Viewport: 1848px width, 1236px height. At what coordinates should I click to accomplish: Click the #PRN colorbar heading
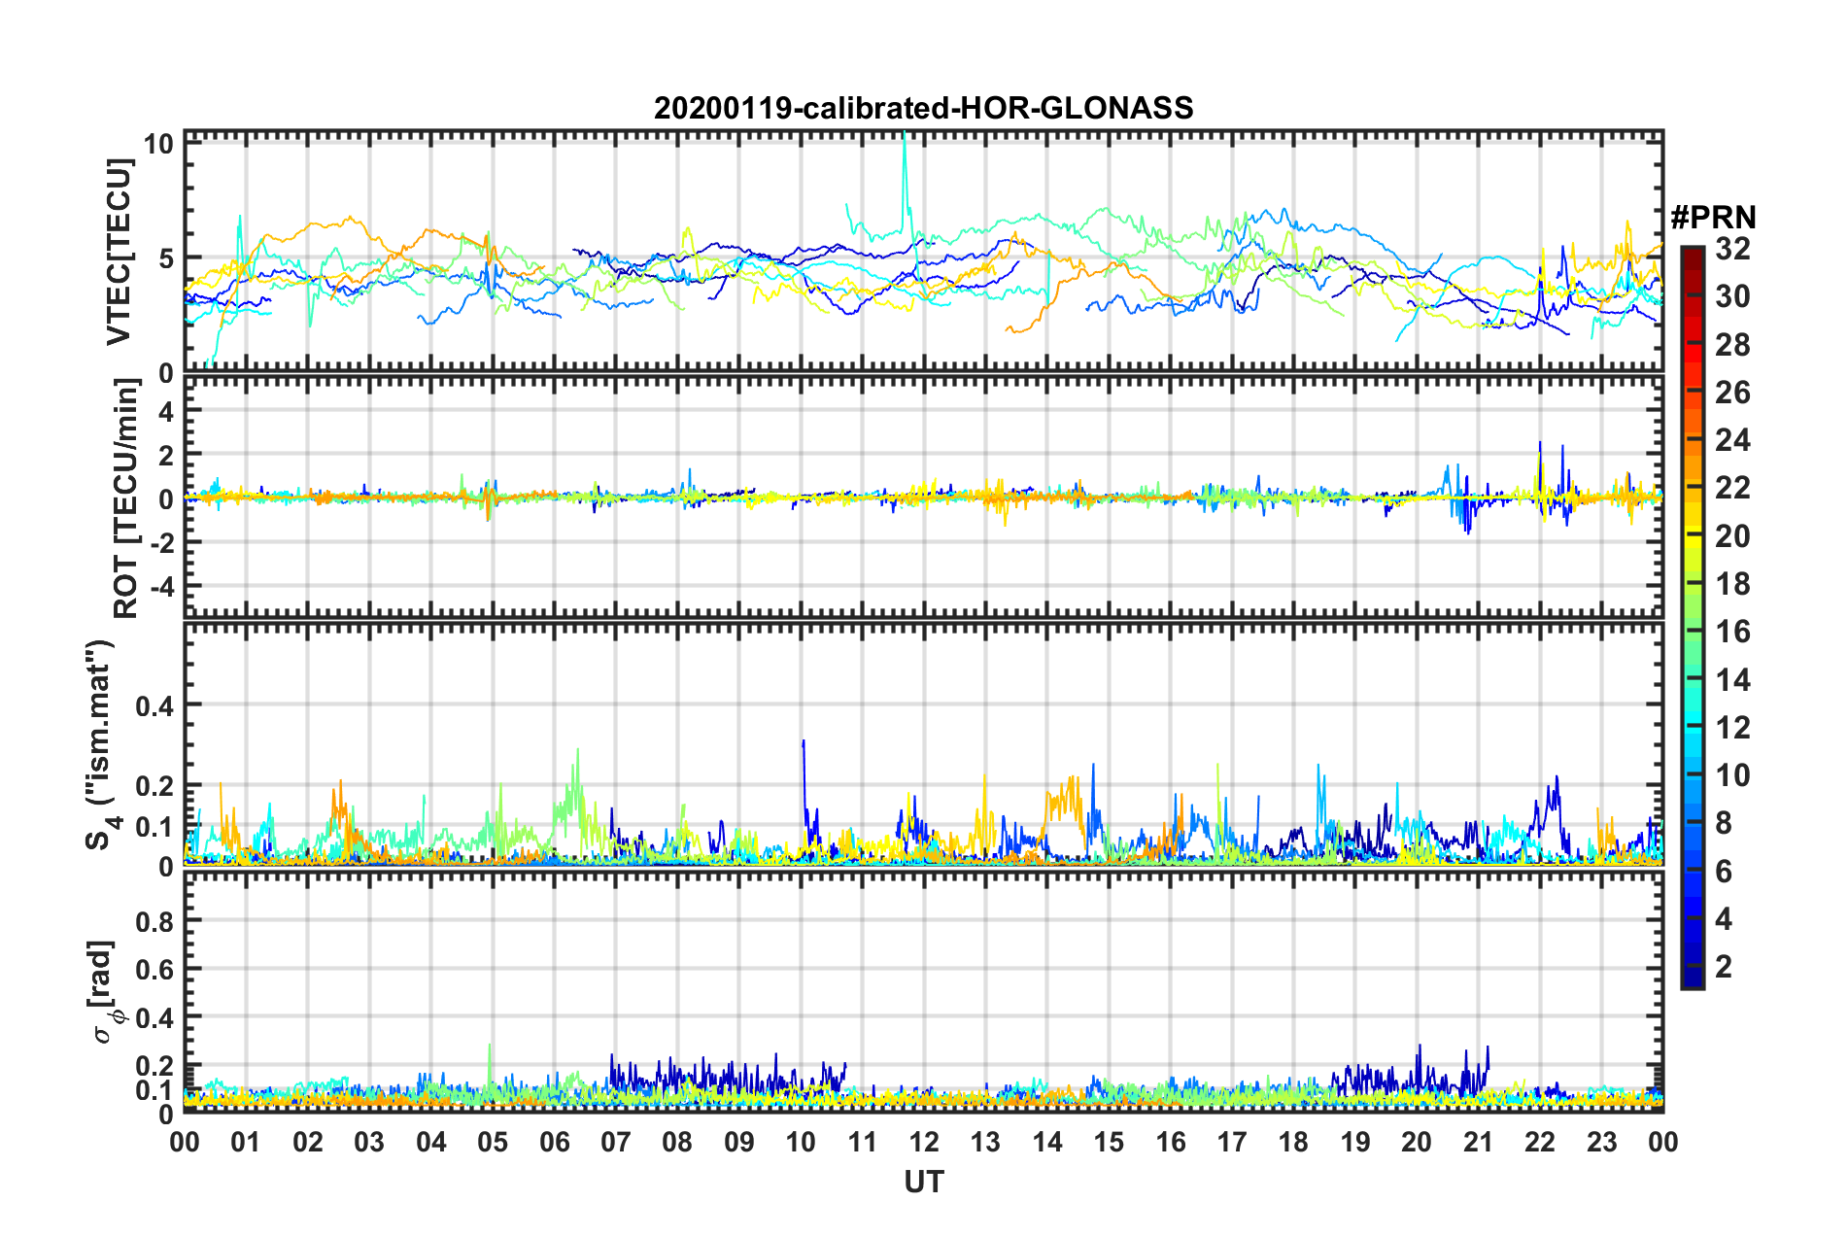[x=1713, y=217]
